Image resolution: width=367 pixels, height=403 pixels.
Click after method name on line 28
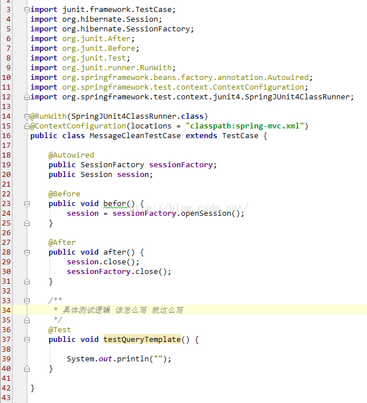(115, 252)
